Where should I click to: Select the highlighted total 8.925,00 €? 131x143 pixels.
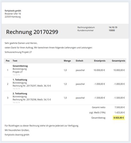[x=119, y=118]
